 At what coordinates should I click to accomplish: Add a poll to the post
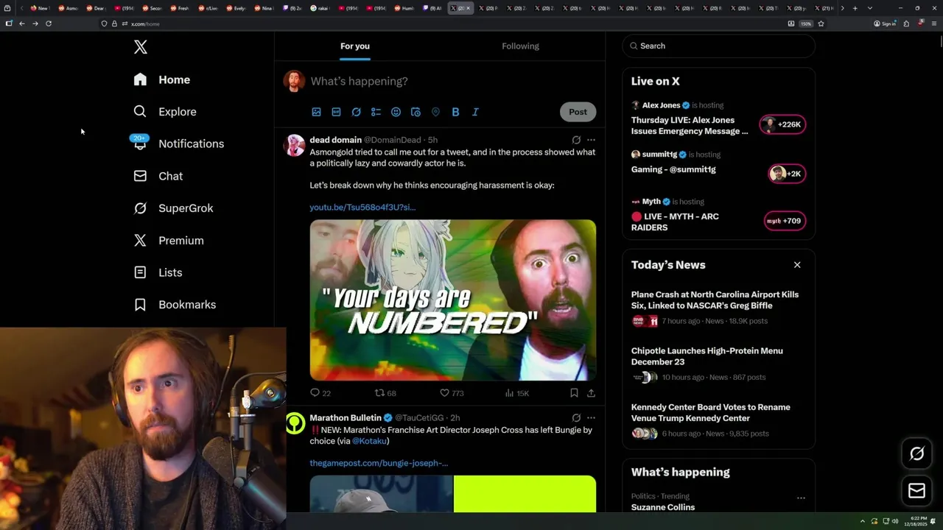376,112
